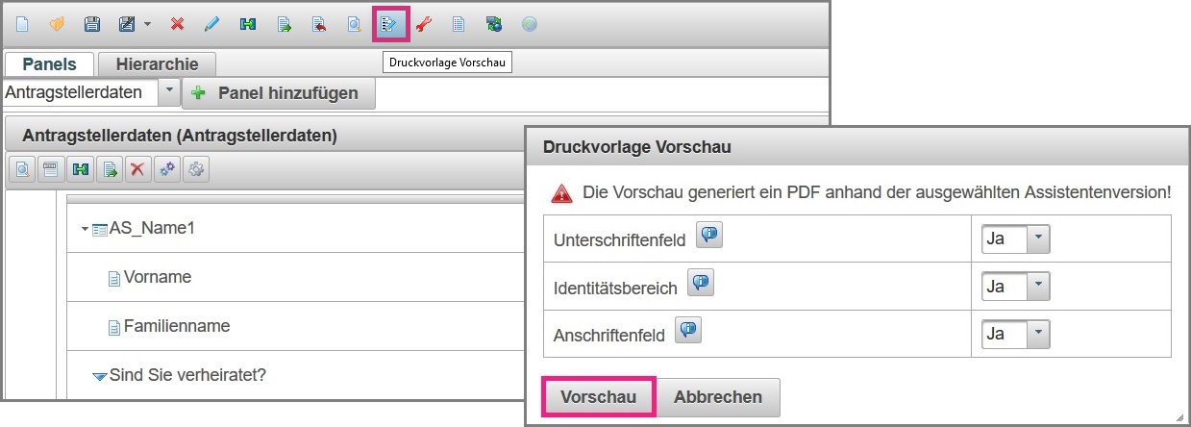Click the document with magnifier preview icon

tap(354, 24)
